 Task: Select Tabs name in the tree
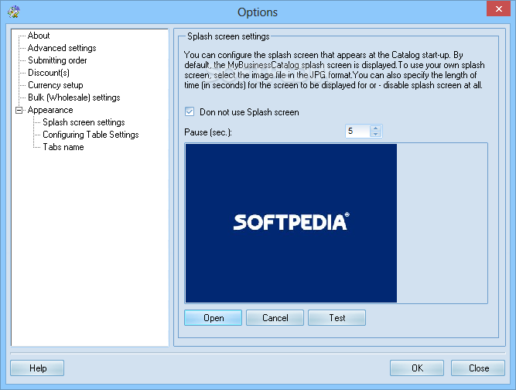[x=63, y=147]
